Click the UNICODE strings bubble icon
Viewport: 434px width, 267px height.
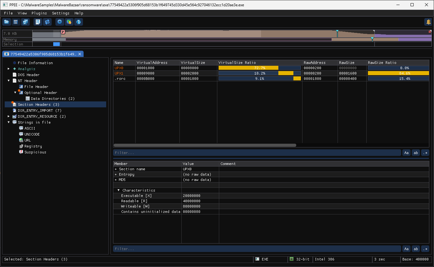[x=21, y=134]
